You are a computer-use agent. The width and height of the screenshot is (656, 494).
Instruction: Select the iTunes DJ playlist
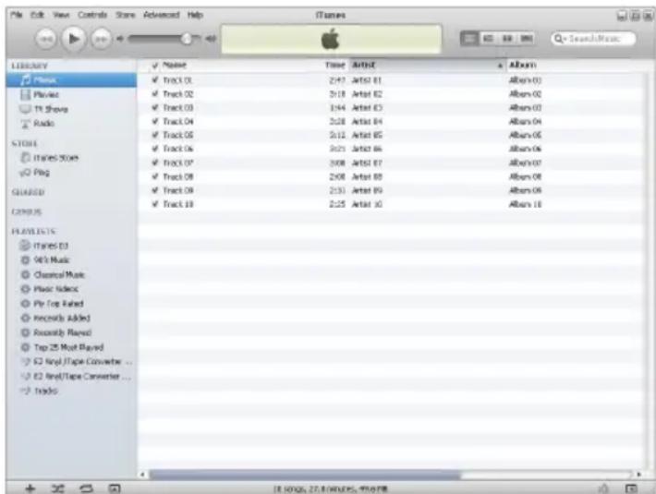(x=44, y=246)
